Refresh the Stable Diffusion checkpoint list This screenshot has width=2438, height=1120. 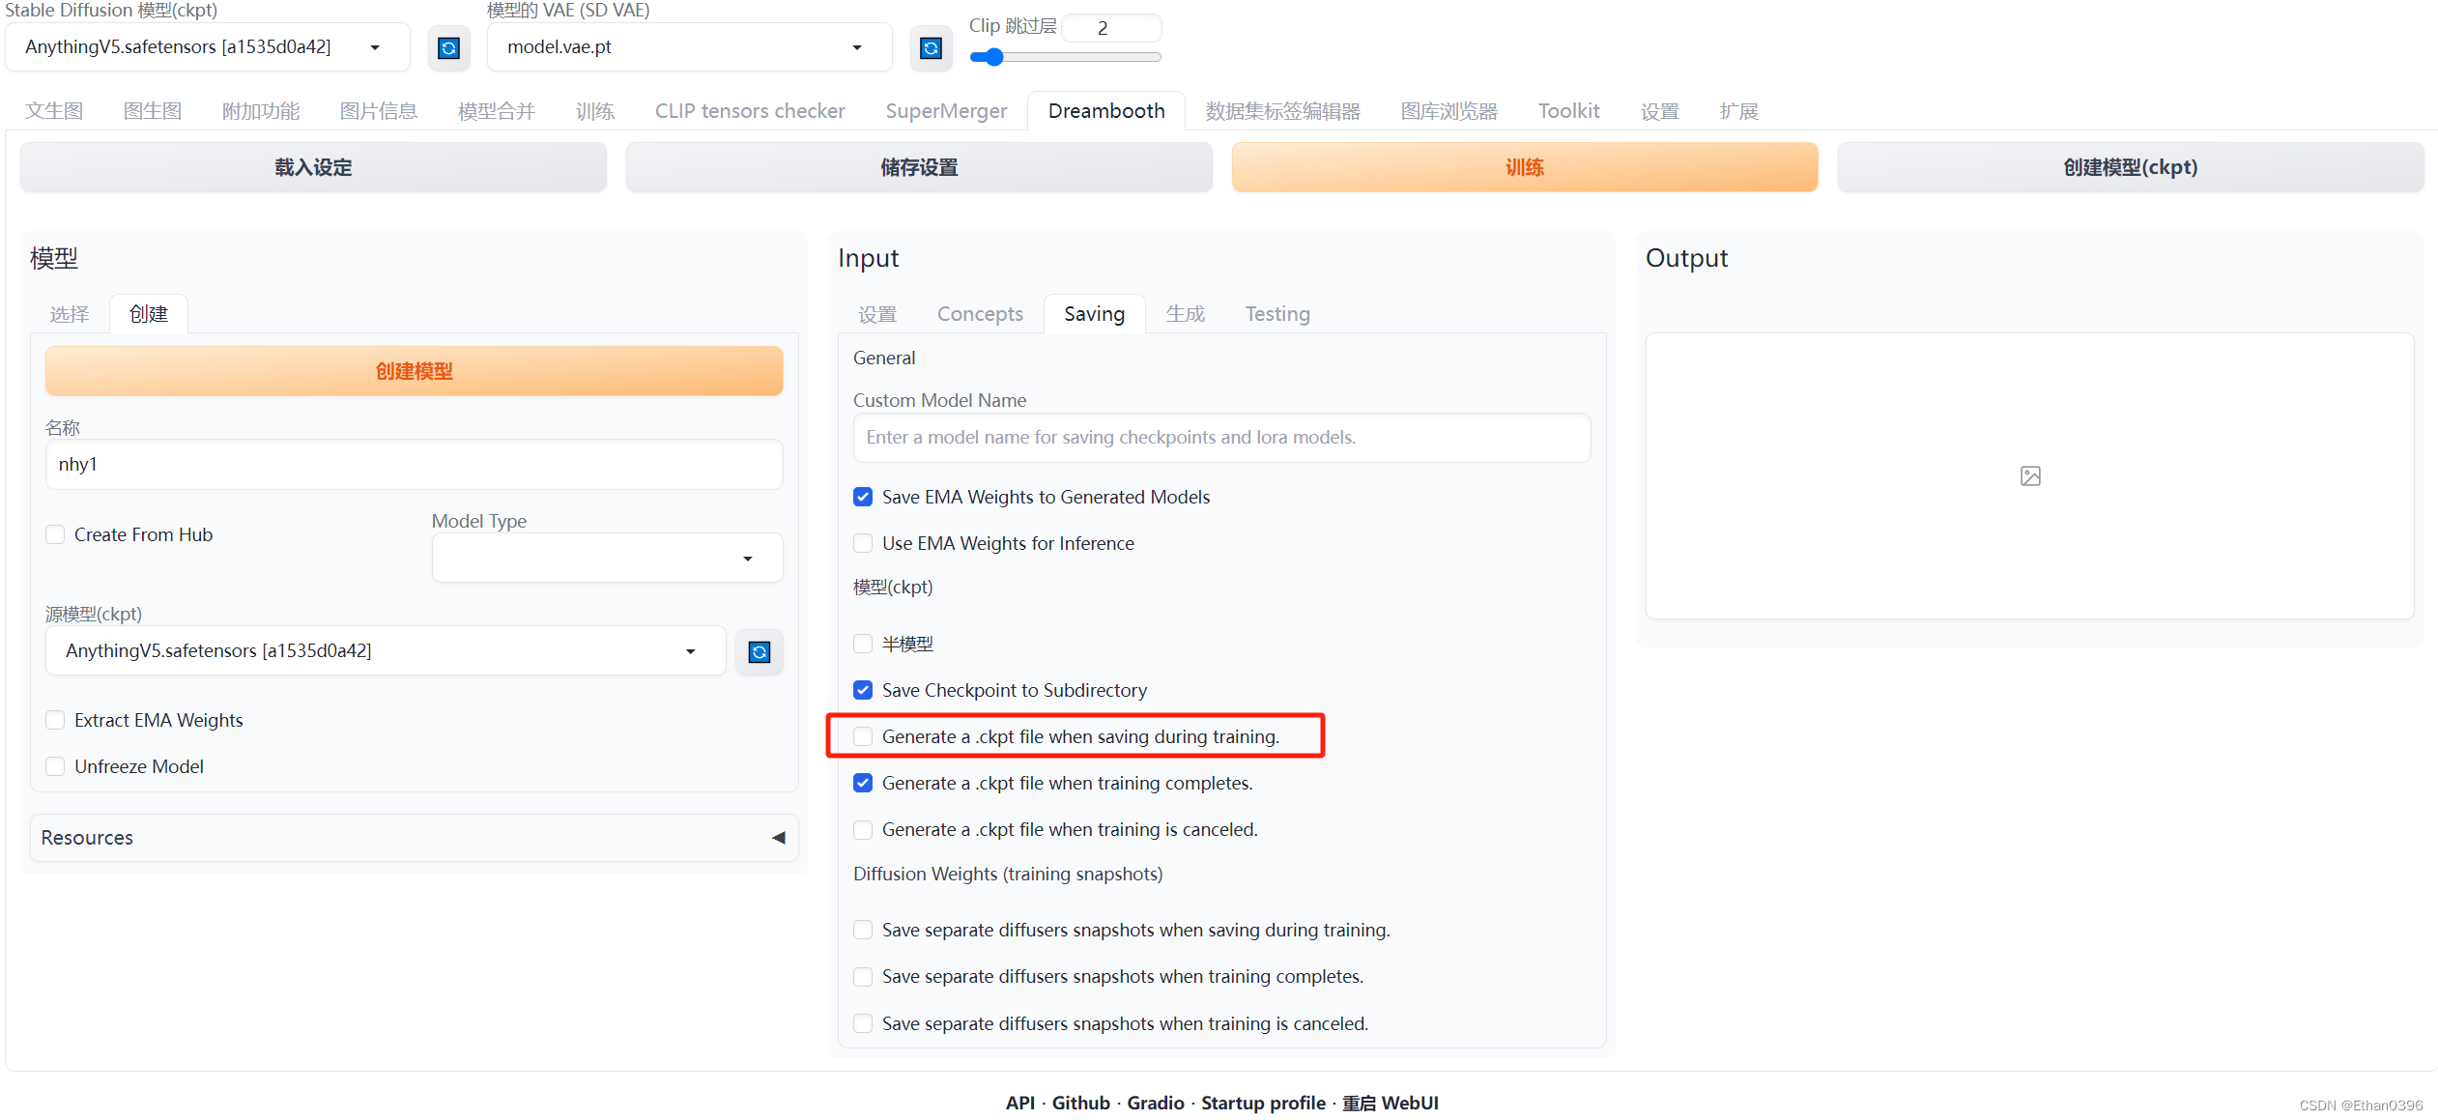coord(448,47)
